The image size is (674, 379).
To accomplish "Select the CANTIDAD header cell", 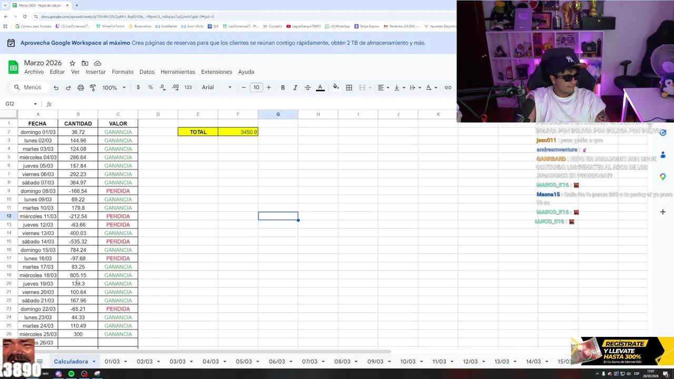I will tap(78, 124).
